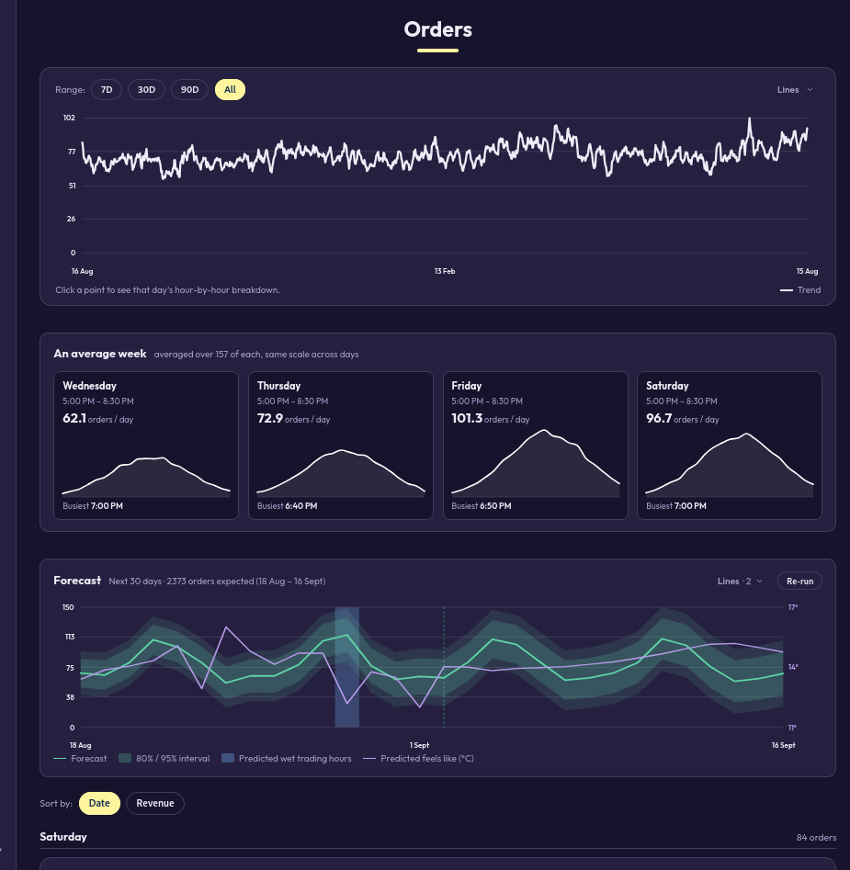The width and height of the screenshot is (850, 870).
Task: Open the Wednesday average day card
Action: point(146,446)
